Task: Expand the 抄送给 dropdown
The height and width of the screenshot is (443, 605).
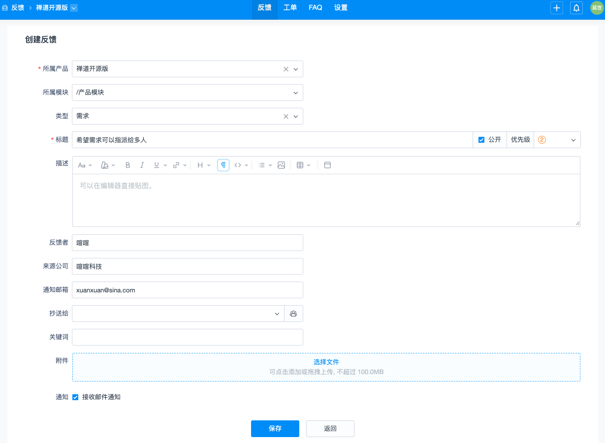Action: pyautogui.click(x=277, y=314)
